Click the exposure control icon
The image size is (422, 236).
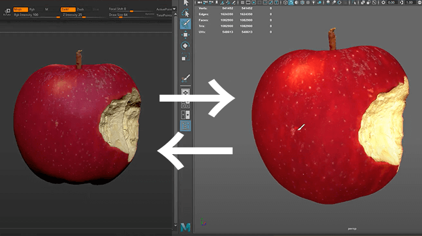tap(384, 2)
